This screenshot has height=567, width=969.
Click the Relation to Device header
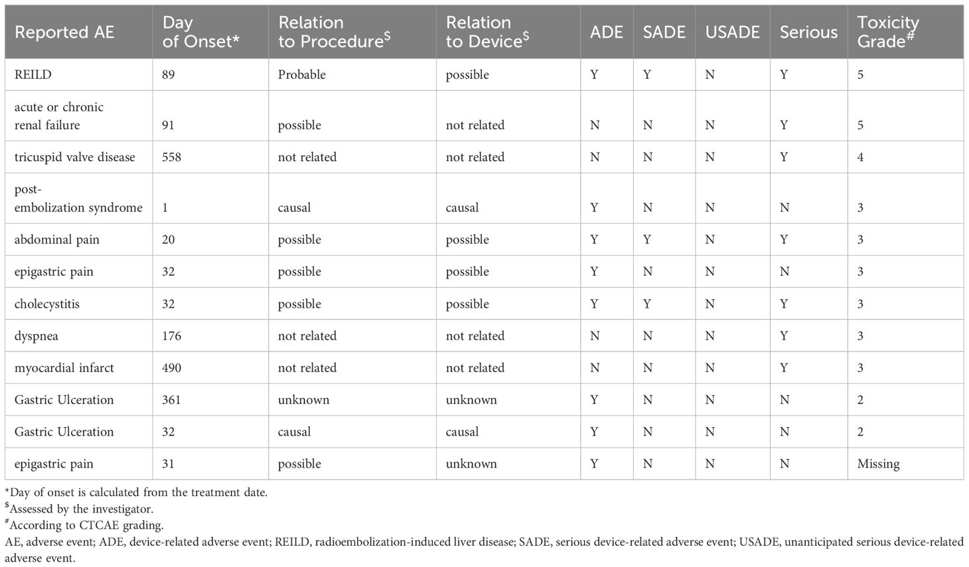(x=487, y=32)
